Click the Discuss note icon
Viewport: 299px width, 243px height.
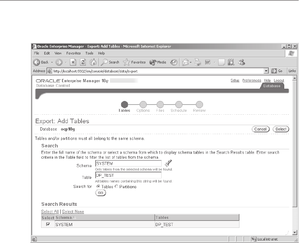tap(221, 62)
